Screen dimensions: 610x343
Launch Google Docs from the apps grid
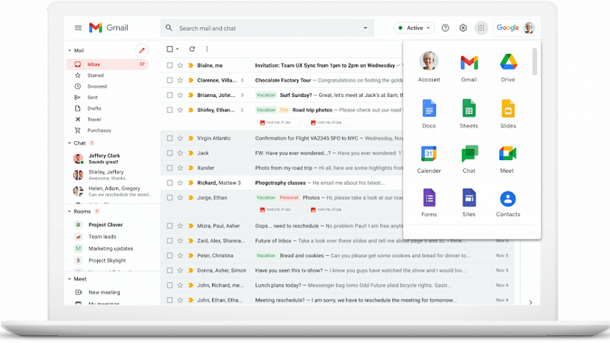click(429, 108)
